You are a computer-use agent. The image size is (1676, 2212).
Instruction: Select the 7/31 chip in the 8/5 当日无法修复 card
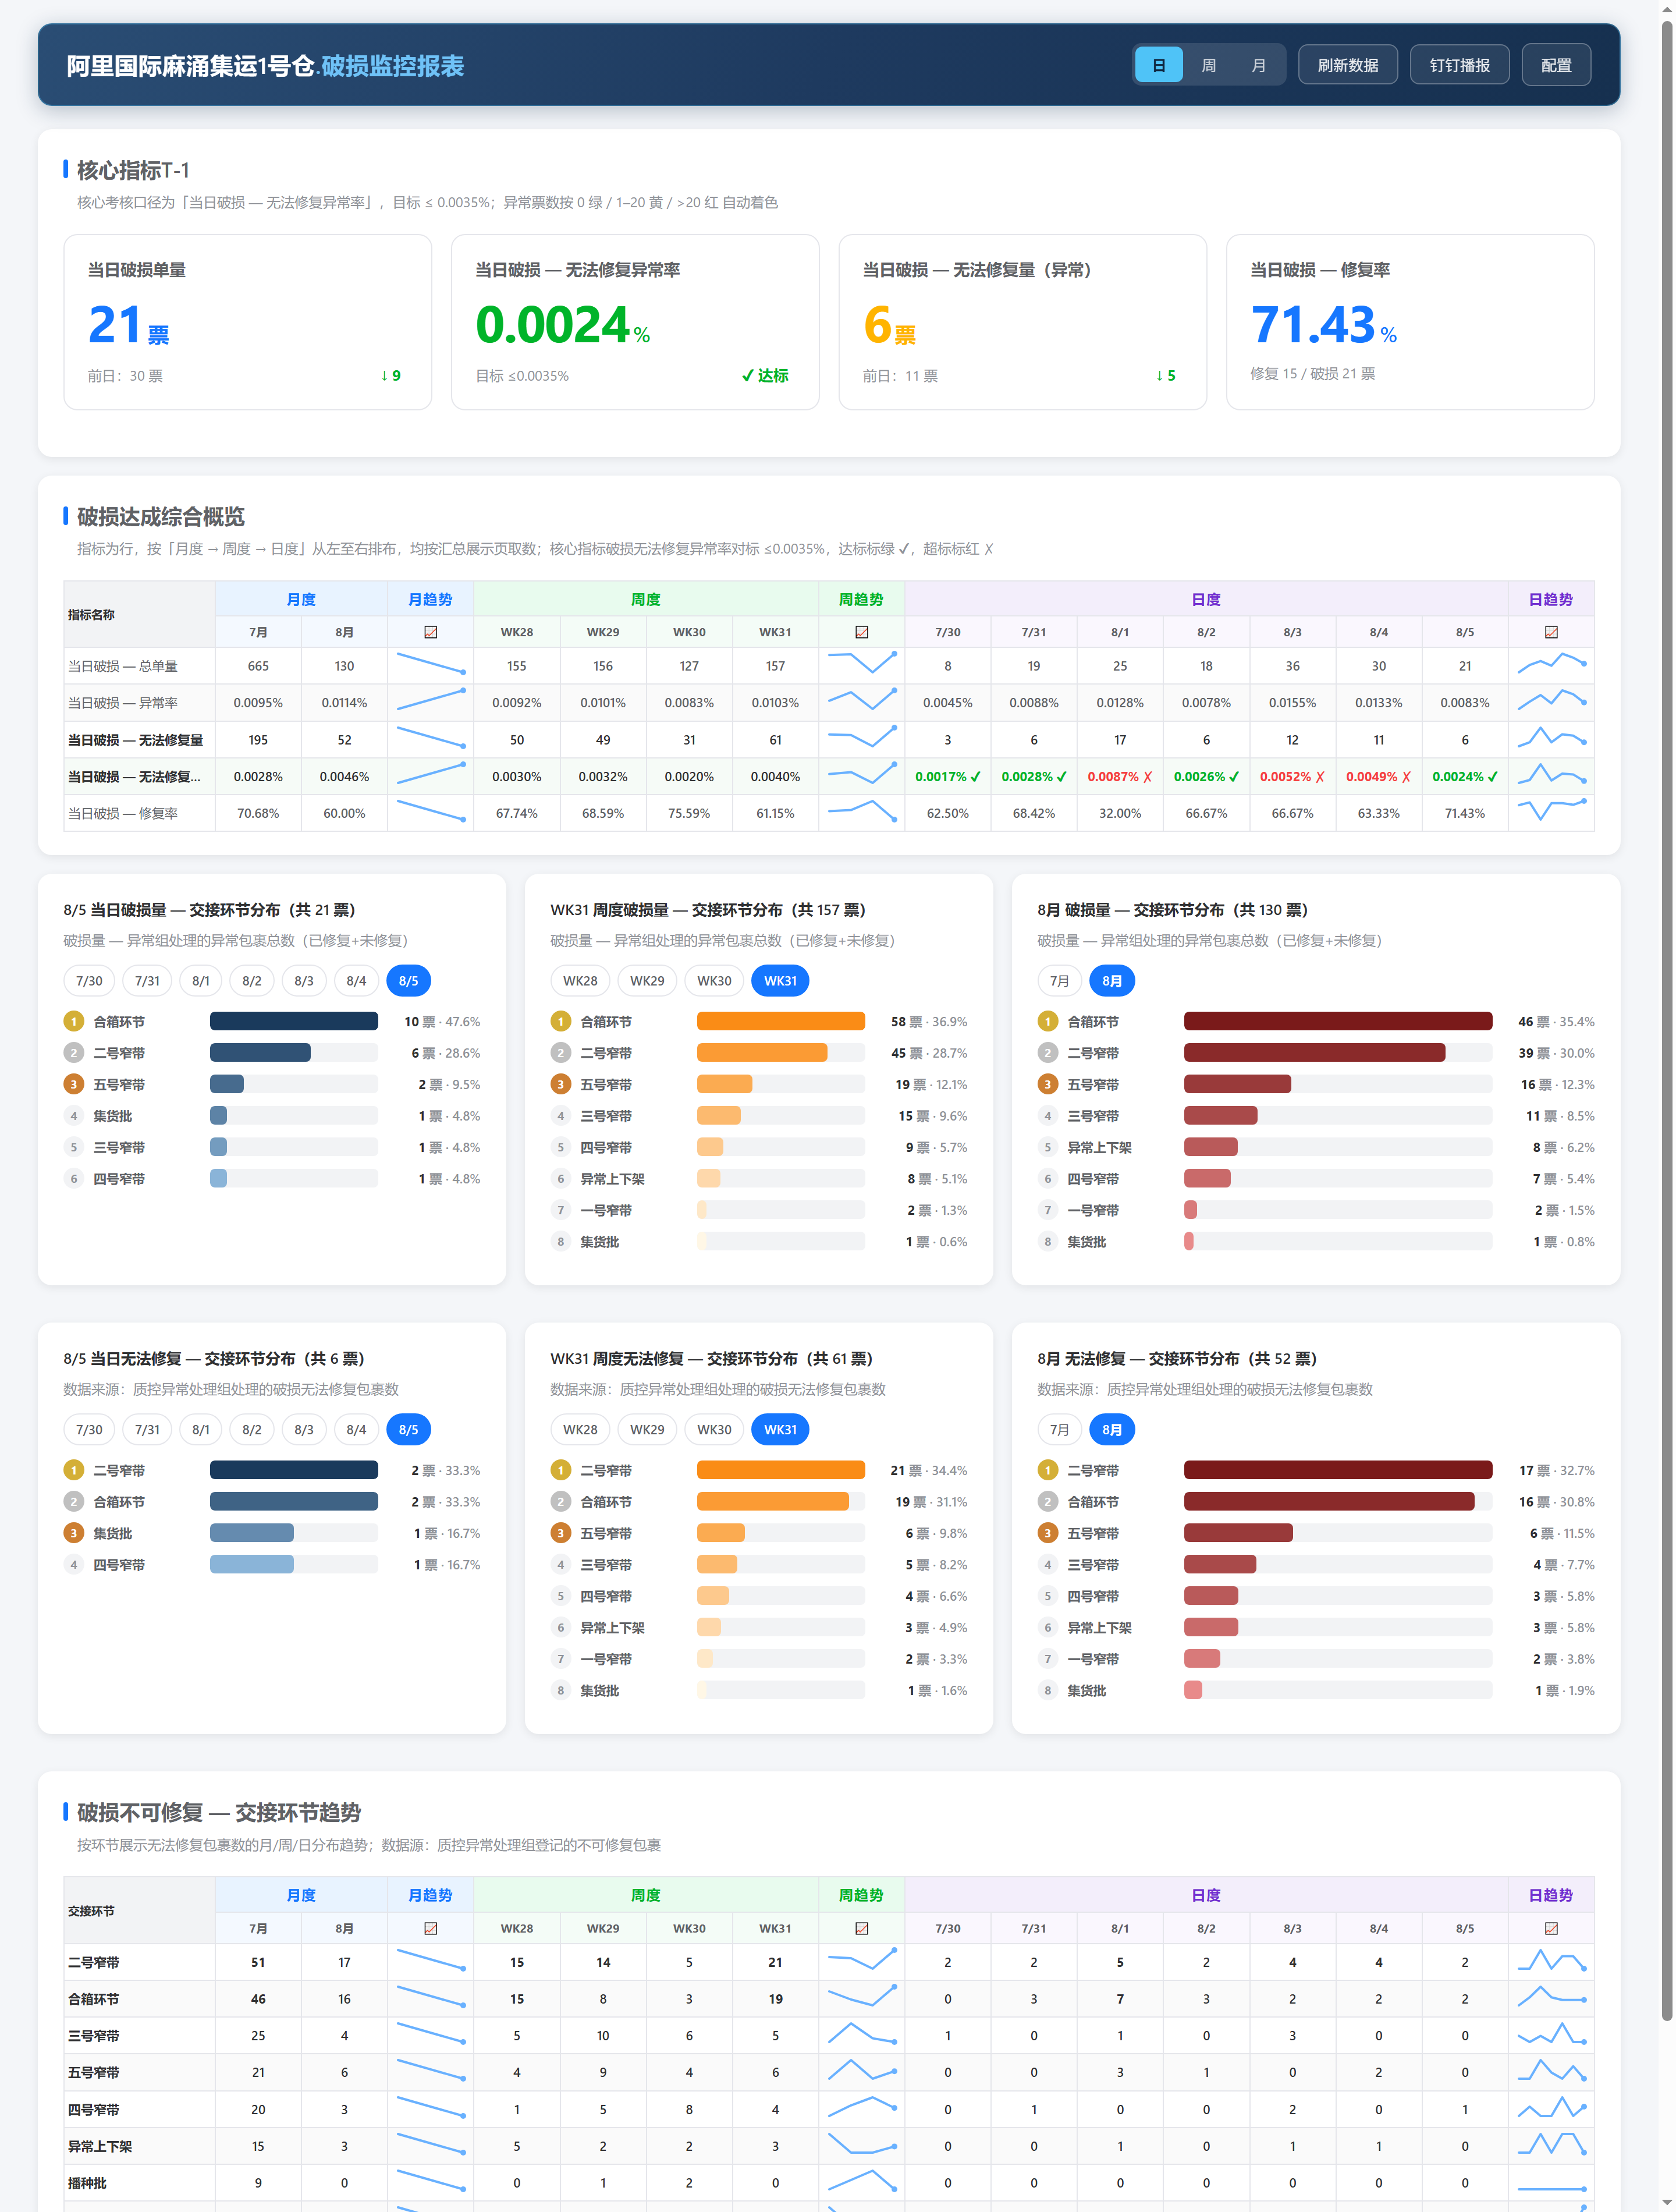[147, 1430]
